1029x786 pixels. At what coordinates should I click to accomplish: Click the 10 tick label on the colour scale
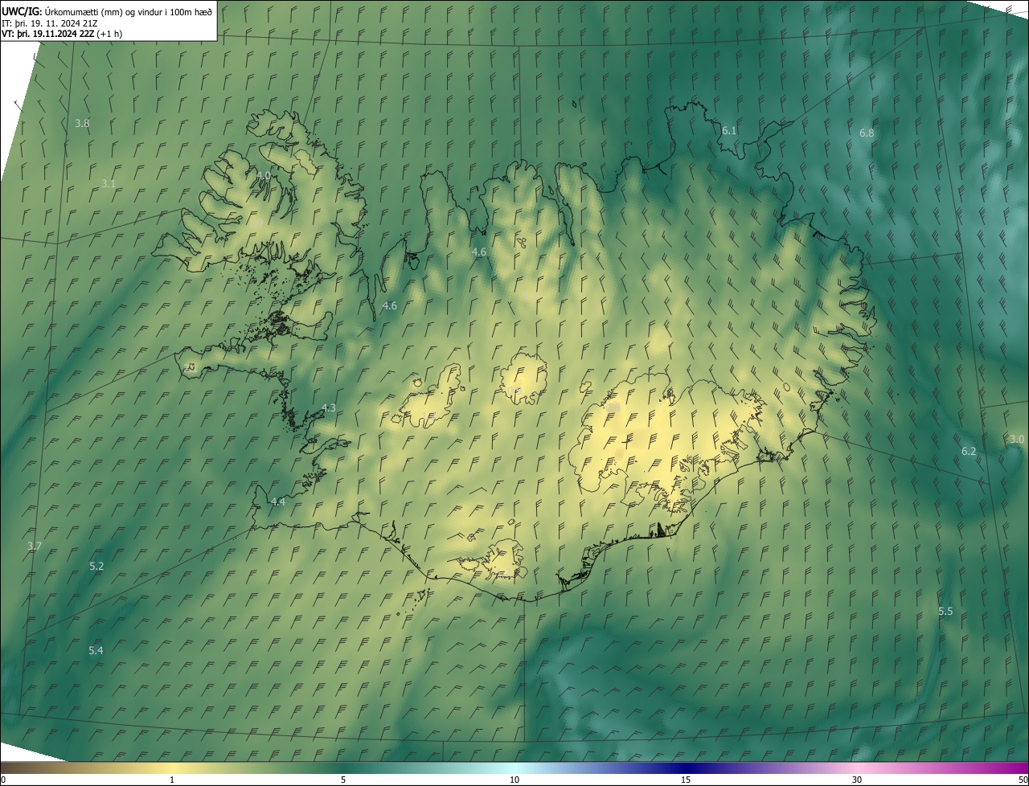coord(514,780)
